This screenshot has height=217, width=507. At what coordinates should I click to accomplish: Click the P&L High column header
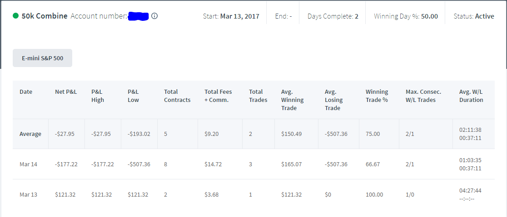point(98,96)
